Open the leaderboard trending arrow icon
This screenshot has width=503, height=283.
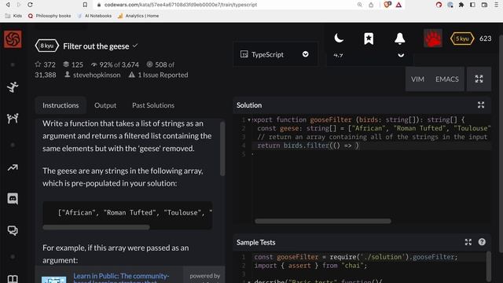click(x=13, y=167)
